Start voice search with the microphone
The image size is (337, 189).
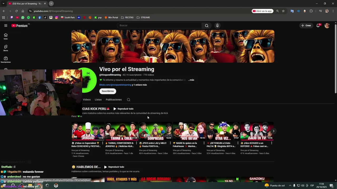(217, 25)
